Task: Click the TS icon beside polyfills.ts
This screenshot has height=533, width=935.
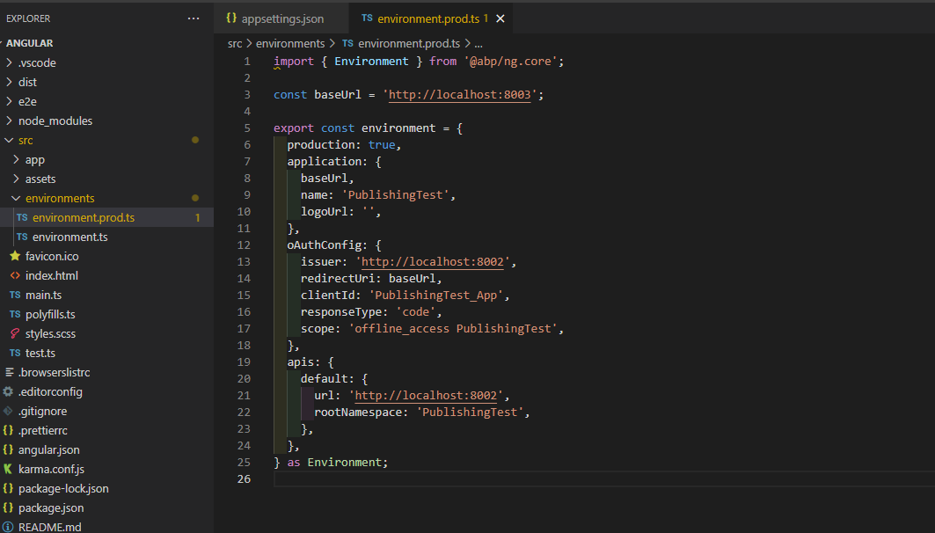Action: [15, 314]
